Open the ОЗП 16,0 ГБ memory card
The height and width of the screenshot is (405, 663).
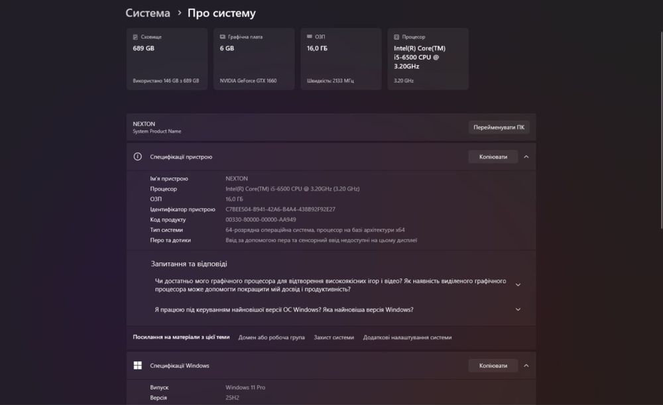pyautogui.click(x=341, y=59)
